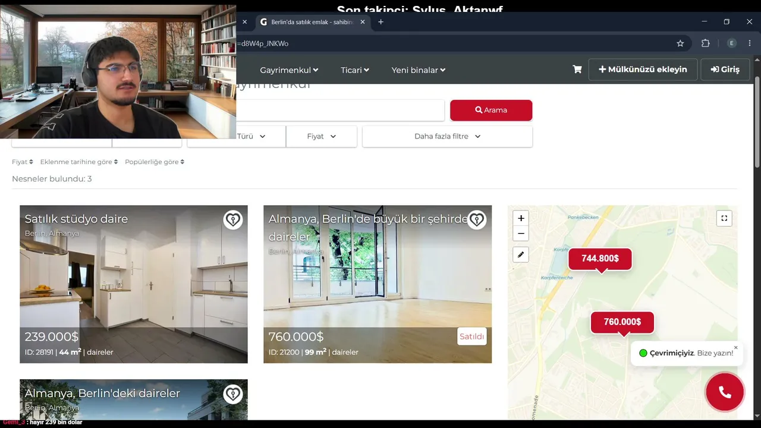Open the Almanya, Berlin'deki daireler listing title
Screen dimensions: 761x428
coord(102,393)
